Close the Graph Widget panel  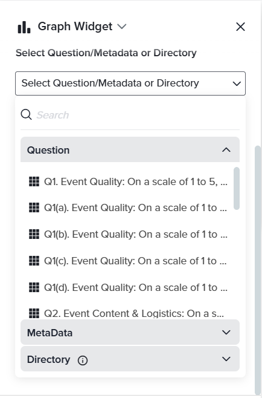tap(240, 27)
